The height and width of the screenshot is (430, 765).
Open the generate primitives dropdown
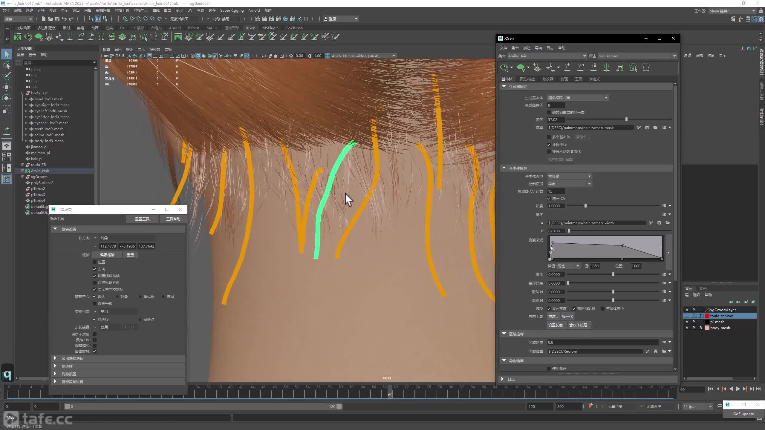tap(578, 98)
